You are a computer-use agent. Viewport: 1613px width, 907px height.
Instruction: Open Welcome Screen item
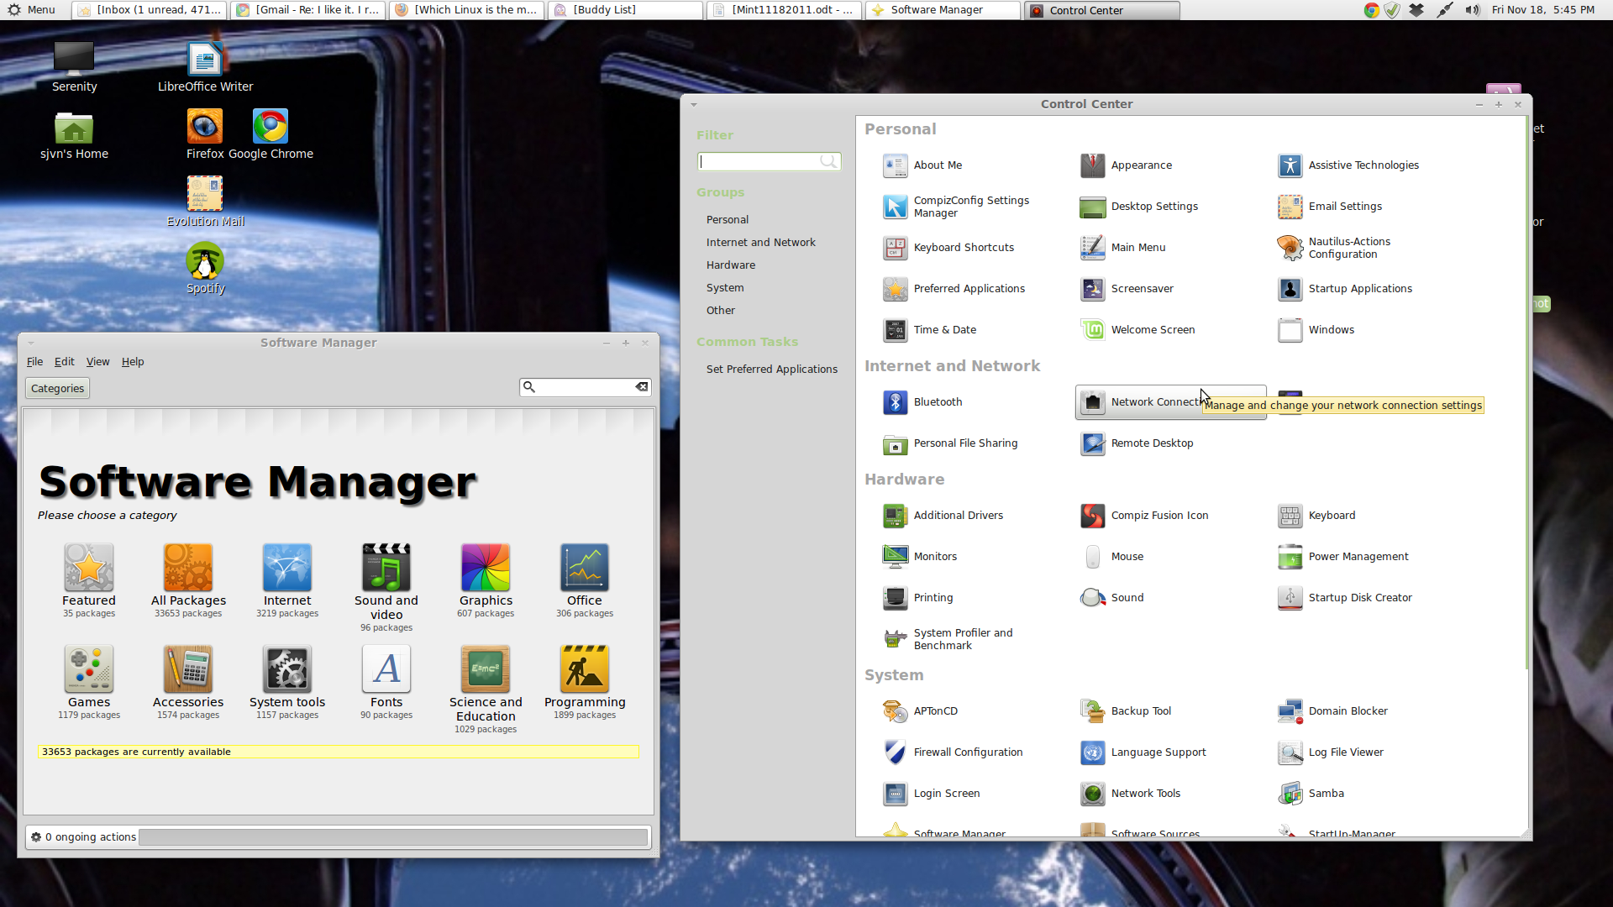coord(1138,330)
